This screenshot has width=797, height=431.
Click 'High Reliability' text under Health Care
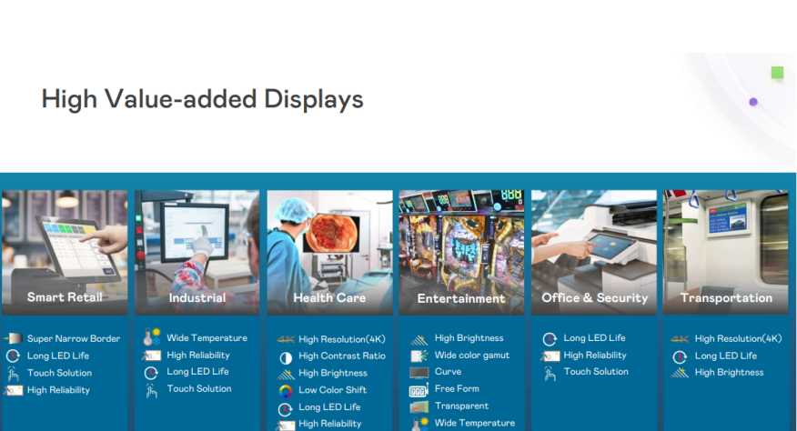[330, 424]
